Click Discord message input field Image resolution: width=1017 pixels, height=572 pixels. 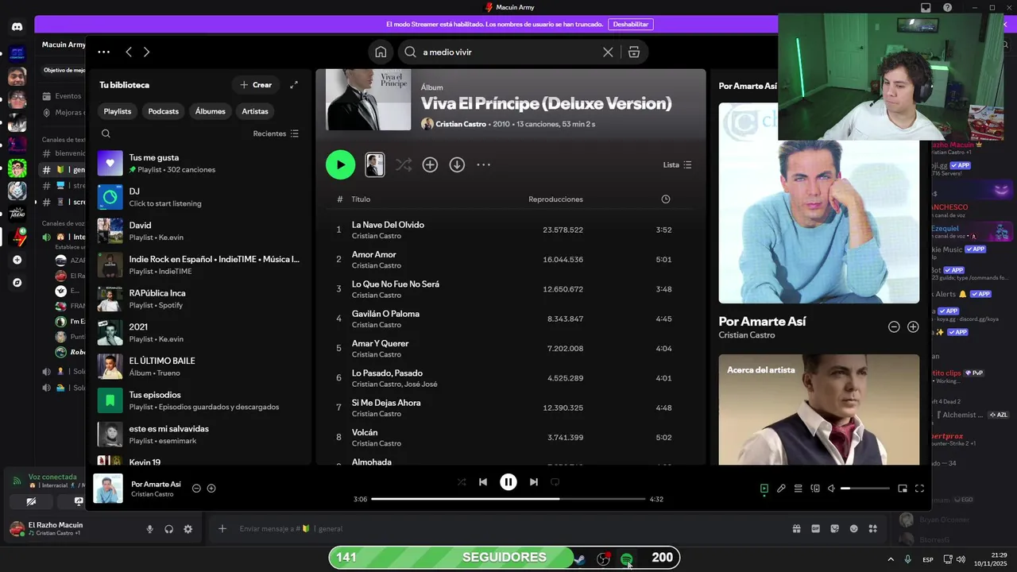click(508, 528)
